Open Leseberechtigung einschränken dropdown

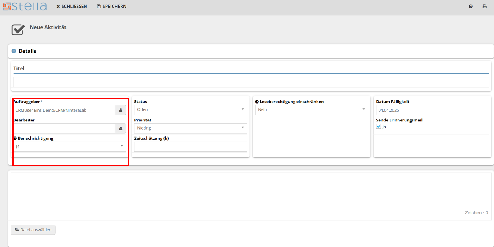(x=311, y=109)
